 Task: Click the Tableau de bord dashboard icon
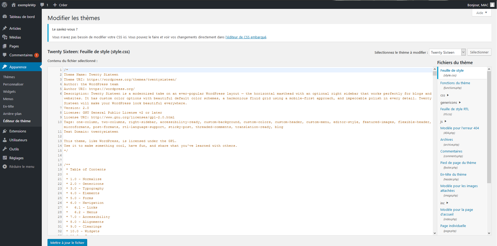coord(5,16)
